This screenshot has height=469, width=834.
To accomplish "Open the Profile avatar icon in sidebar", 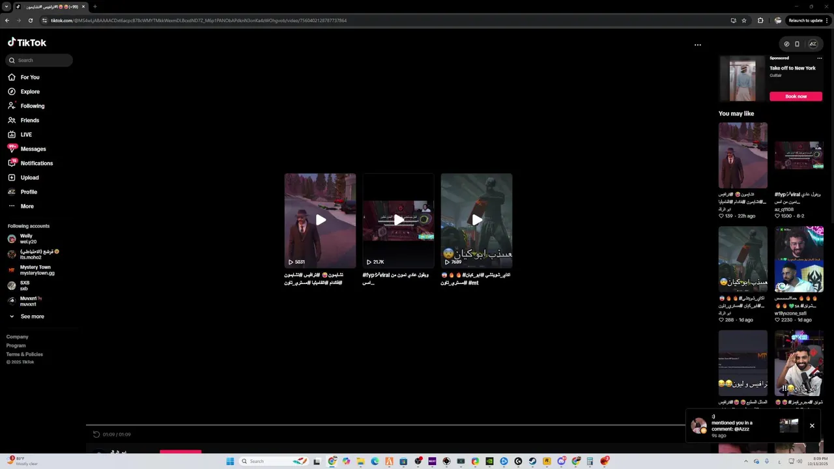I will click(x=12, y=192).
